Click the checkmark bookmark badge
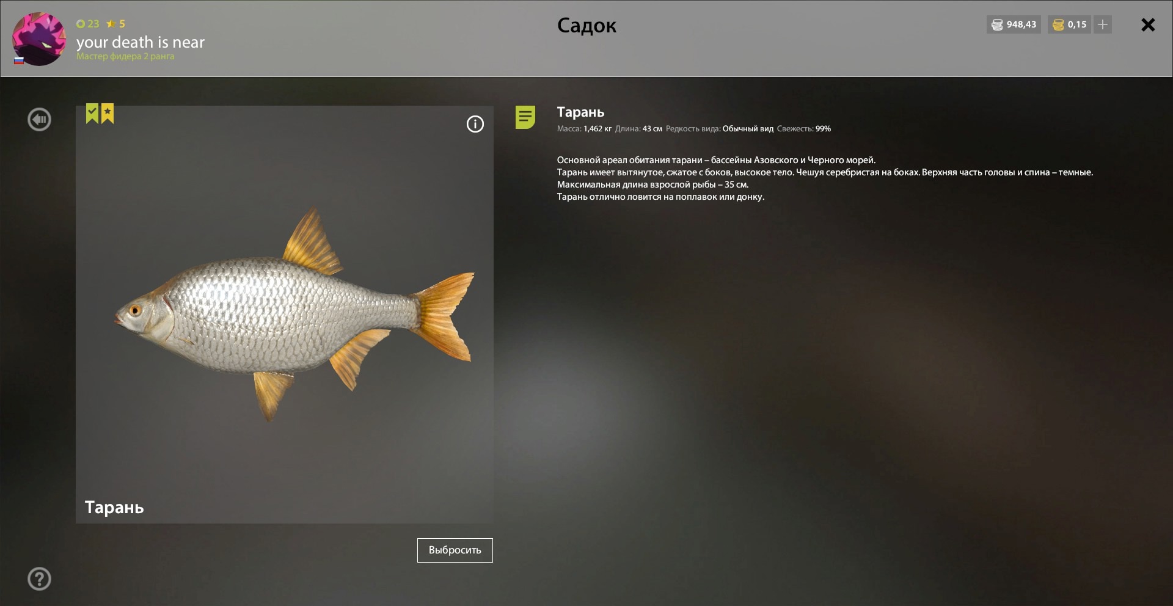The height and width of the screenshot is (606, 1173). [x=92, y=113]
